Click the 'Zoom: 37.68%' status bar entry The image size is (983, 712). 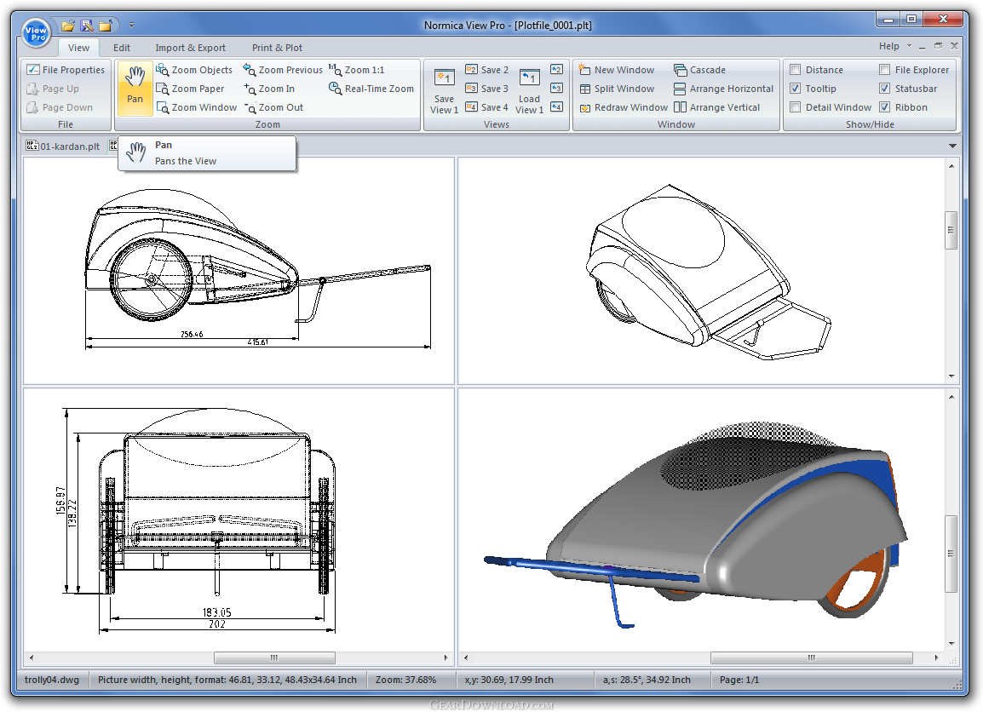[x=405, y=680]
